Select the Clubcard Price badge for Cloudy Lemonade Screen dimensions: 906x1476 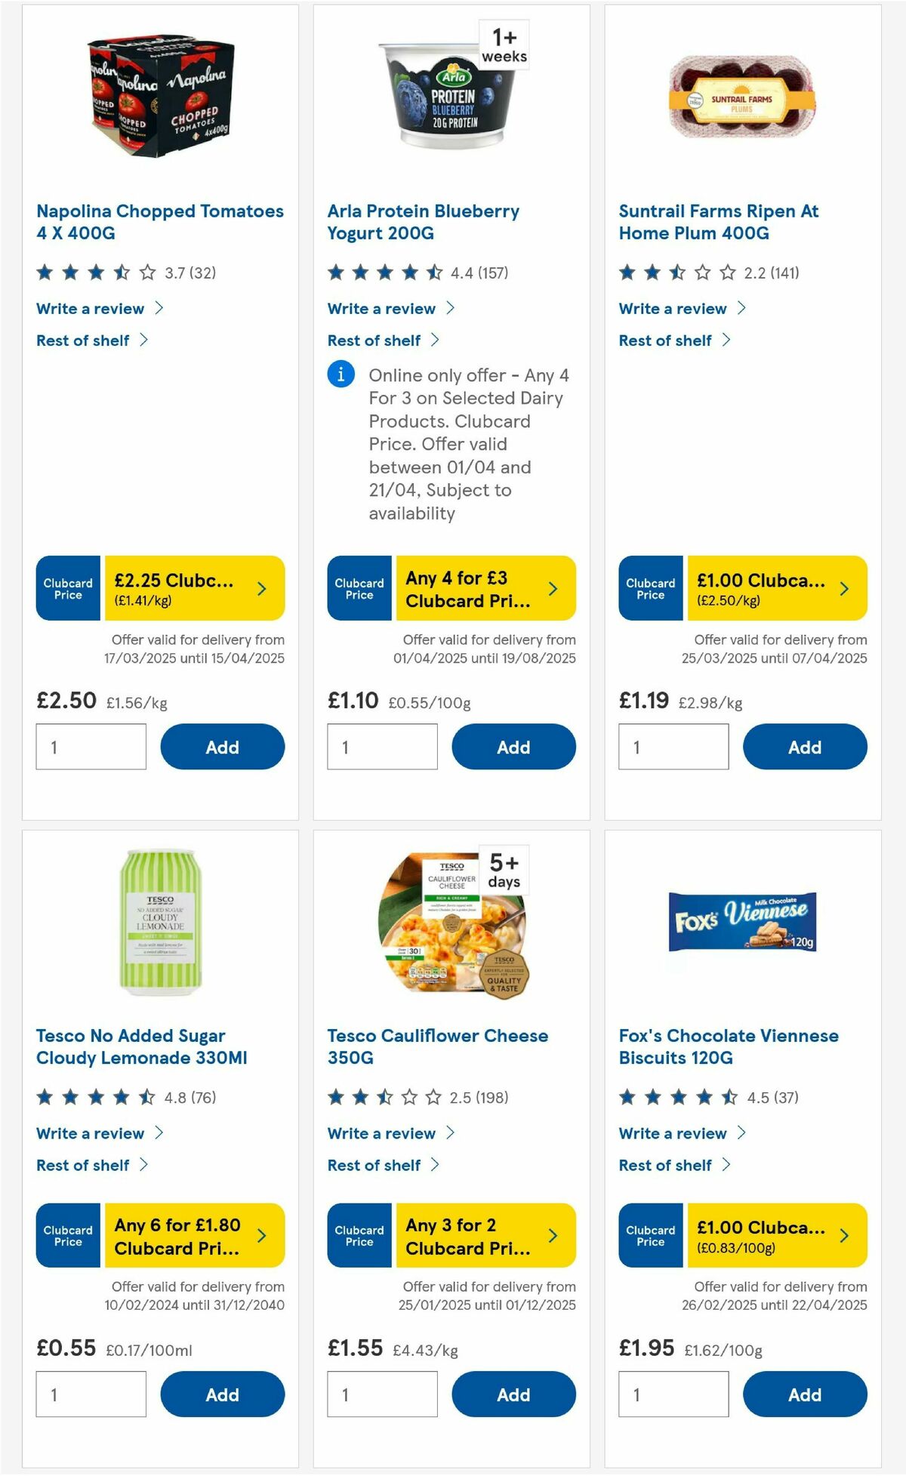pos(68,1236)
